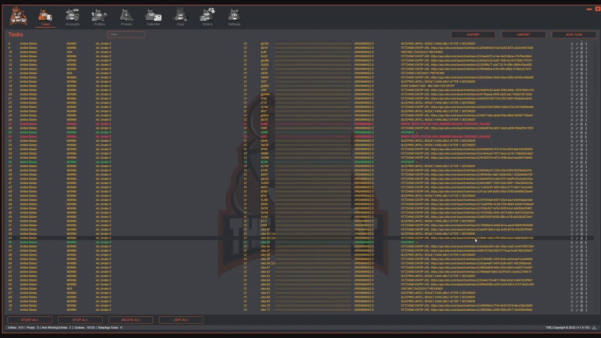601x338 pixels.
Task: Start the failed task row 30
Action: [572, 137]
